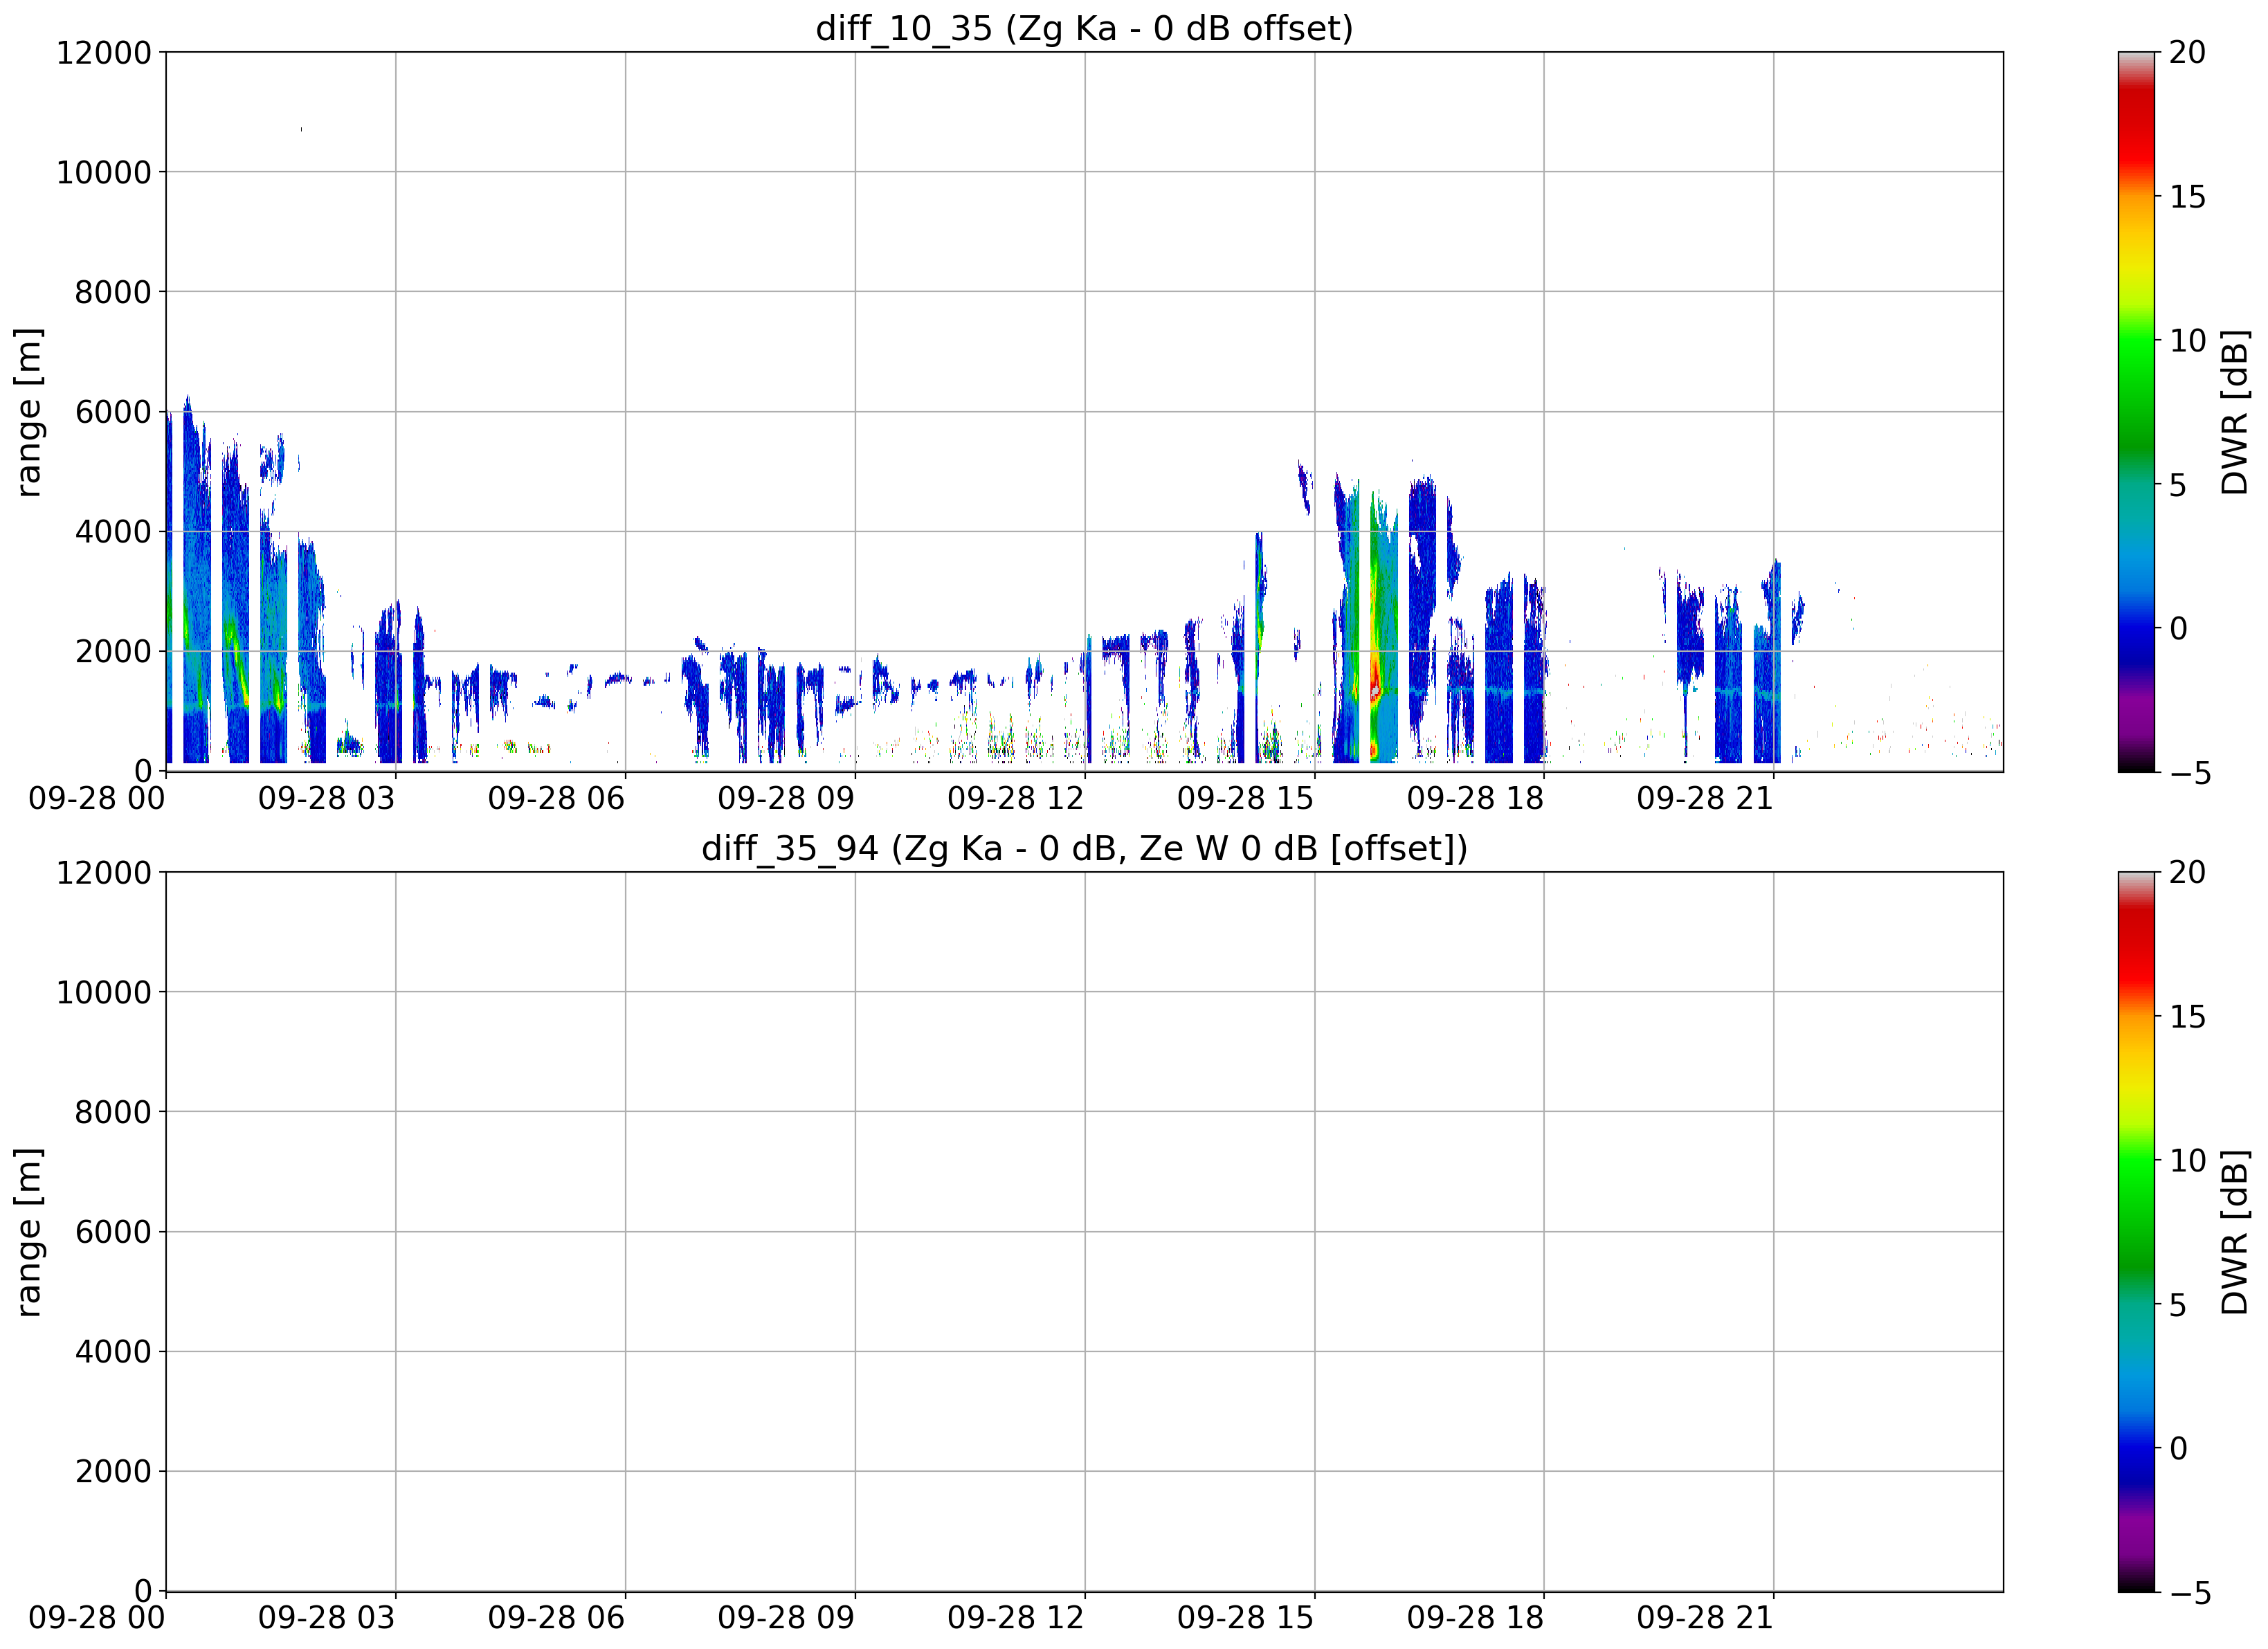Viewport: 2268px width, 1649px height.
Task: Select the '09-28 00' time tick under the bottom plot
Action: click(97, 1618)
